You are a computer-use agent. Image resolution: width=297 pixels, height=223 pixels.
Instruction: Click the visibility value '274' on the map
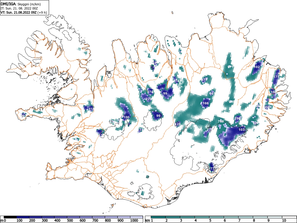[176, 81]
